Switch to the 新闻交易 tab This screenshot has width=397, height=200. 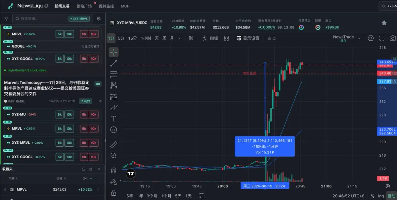pos(62,6)
